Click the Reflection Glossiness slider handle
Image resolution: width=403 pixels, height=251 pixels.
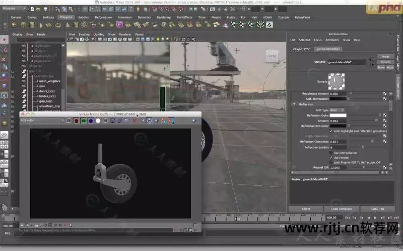[372, 142]
